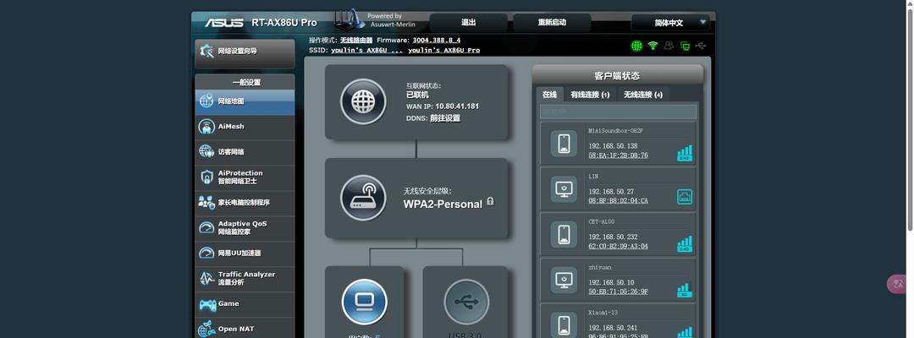Select the 有线连接 (1) tab
The image size is (914, 338).
590,95
